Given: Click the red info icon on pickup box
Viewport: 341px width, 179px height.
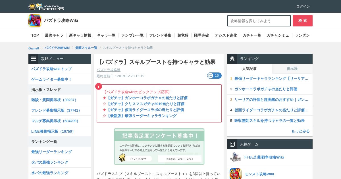Looking at the screenshot, I should [99, 86].
